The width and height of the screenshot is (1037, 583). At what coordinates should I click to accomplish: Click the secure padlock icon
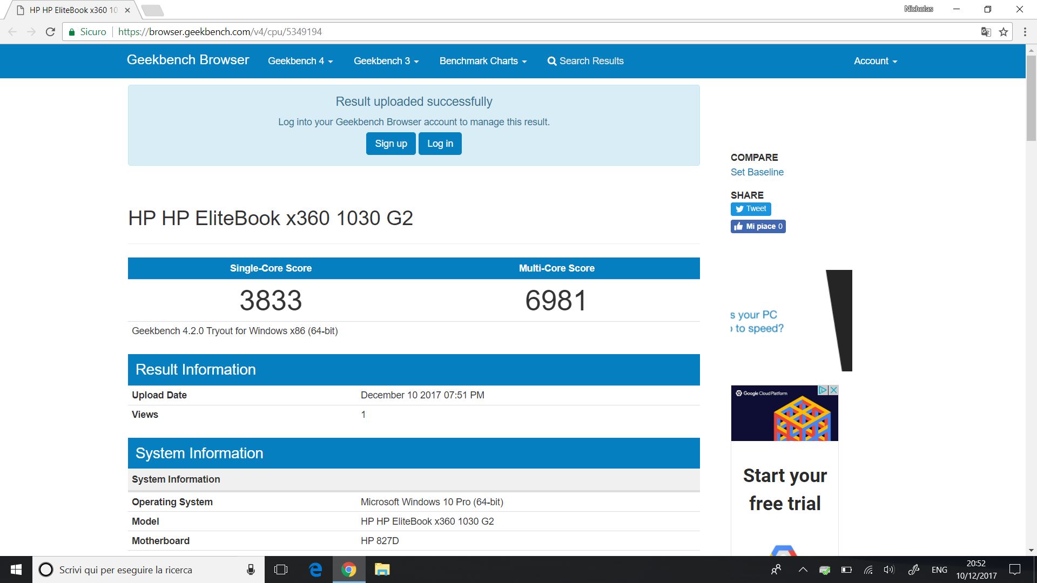tap(72, 32)
